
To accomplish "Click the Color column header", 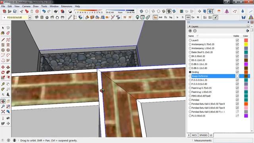I will pos(246,36).
